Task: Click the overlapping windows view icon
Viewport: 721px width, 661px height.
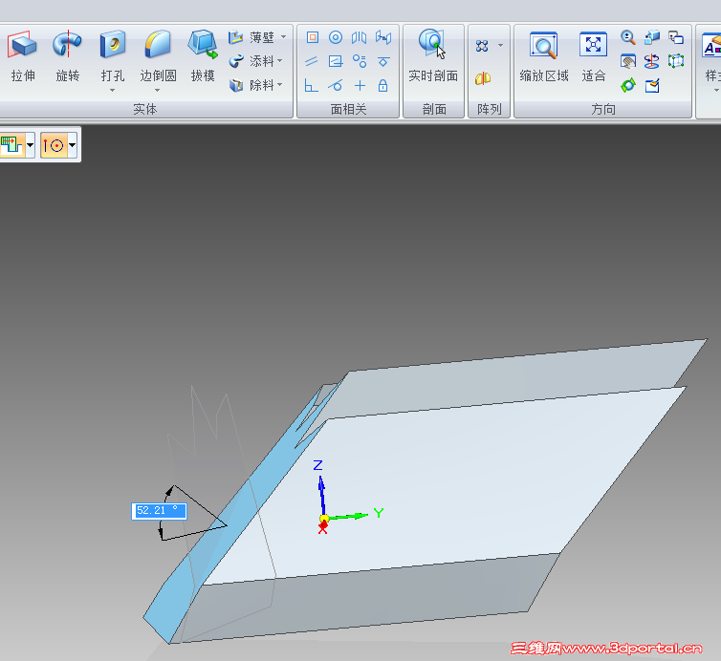Action: tap(676, 37)
